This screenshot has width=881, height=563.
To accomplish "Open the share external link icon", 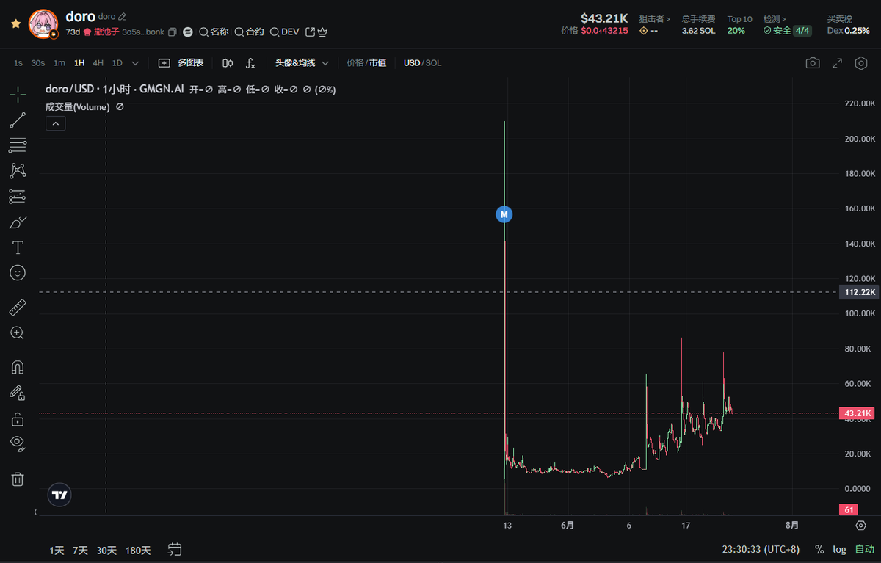I will [x=310, y=32].
